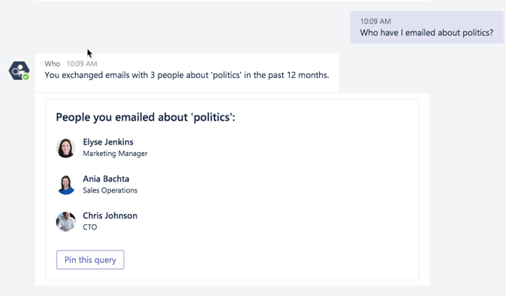This screenshot has width=506, height=296.
Task: Click the Who bot hexagon avatar icon
Action: tap(19, 71)
